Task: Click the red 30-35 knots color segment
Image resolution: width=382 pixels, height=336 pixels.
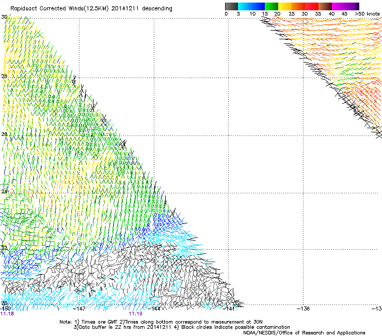Action: [312, 6]
